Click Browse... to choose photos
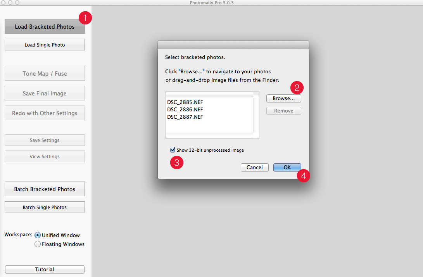The image size is (423, 277). click(283, 99)
